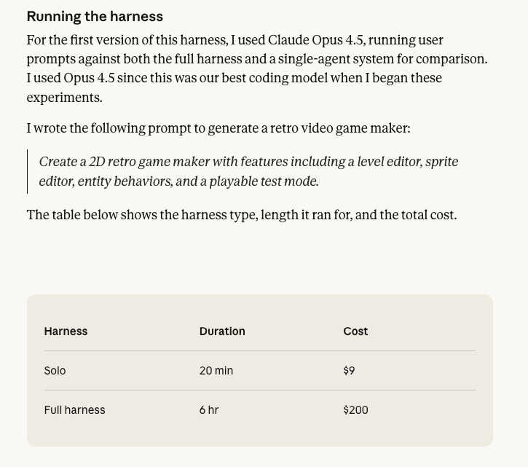This screenshot has height=467, width=528.
Task: Click the "Harness" column header
Action: coord(66,331)
